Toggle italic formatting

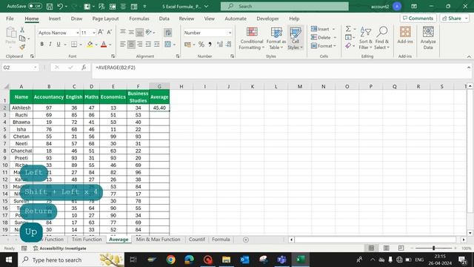click(x=50, y=44)
